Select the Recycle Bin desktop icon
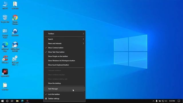 click(5, 19)
